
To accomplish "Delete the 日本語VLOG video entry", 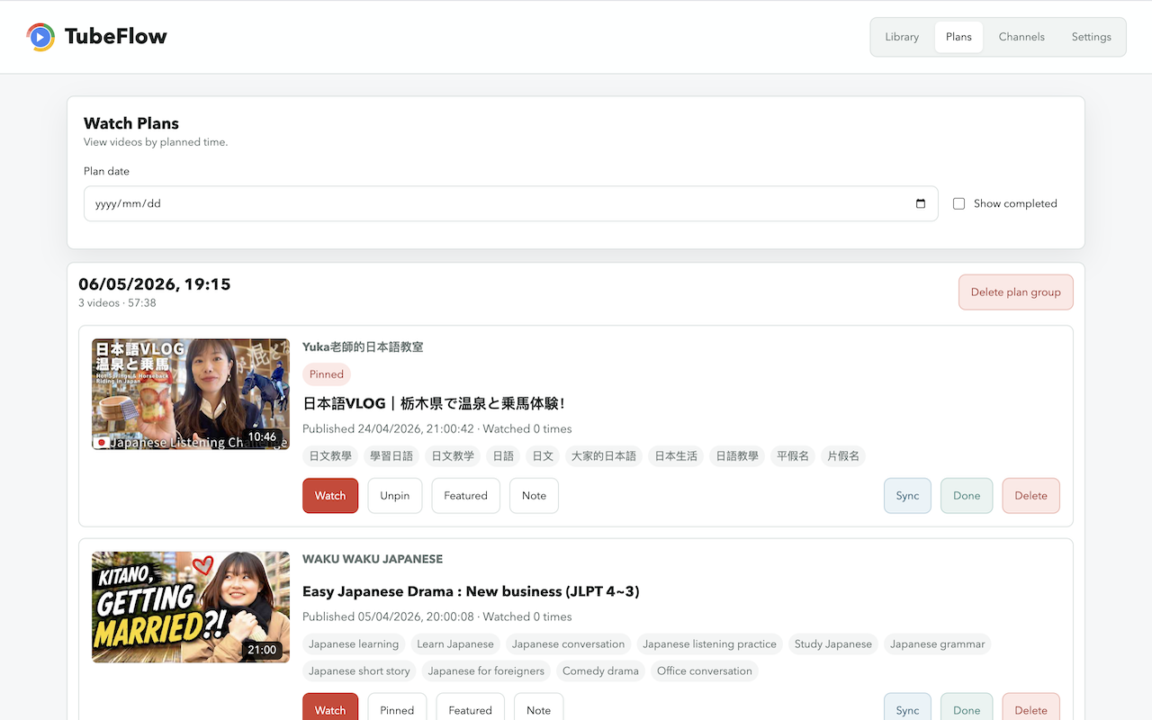I will point(1030,496).
